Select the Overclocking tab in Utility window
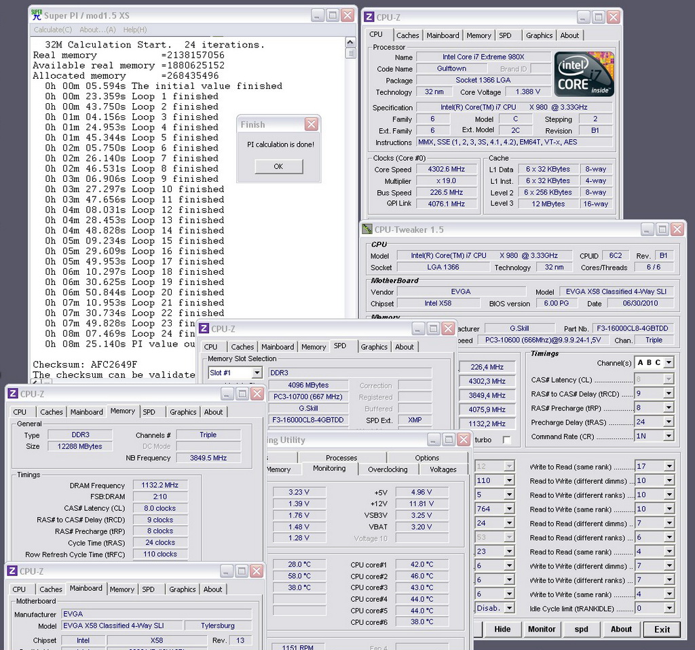Image resolution: width=695 pixels, height=650 pixels. pyautogui.click(x=388, y=470)
